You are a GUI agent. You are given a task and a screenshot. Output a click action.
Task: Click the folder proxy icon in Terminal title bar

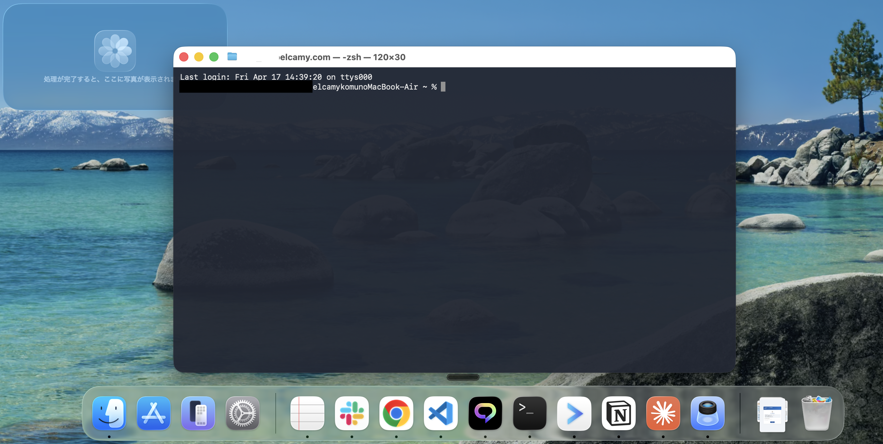pos(232,57)
